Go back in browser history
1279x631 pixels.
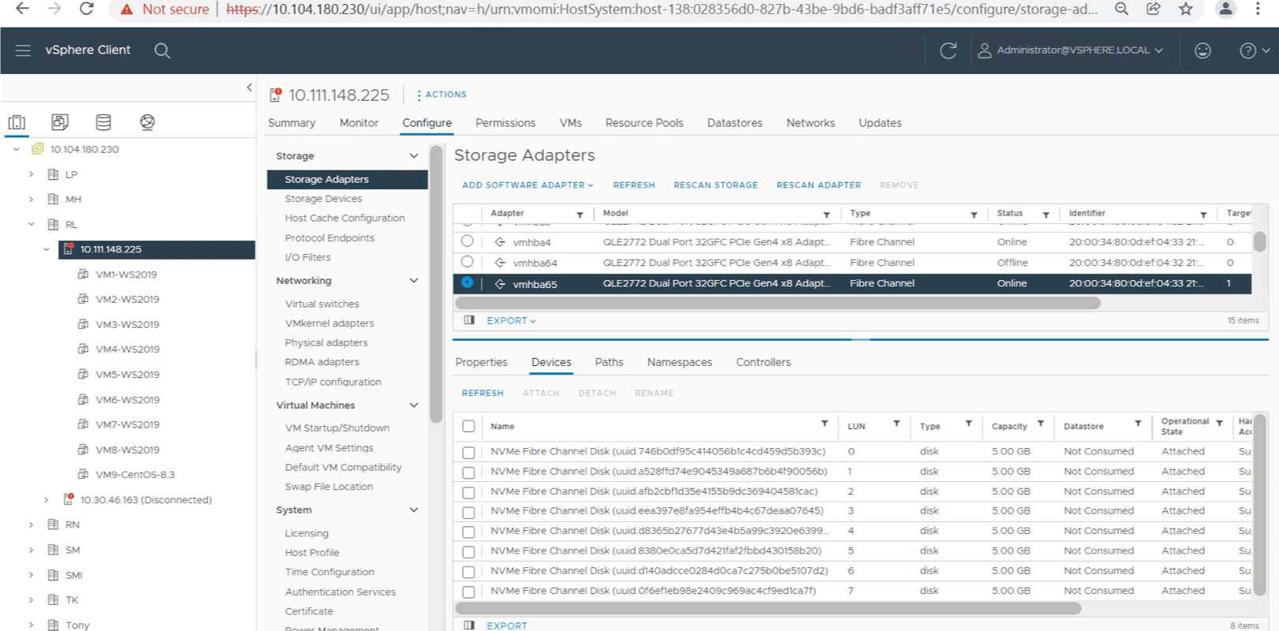point(22,9)
